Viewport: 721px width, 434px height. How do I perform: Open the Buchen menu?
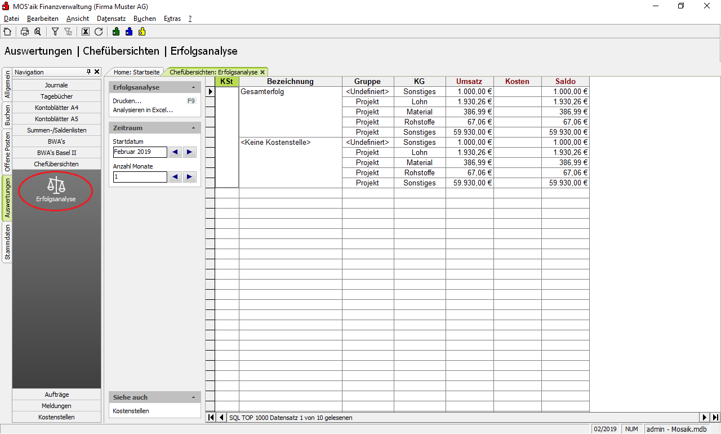144,19
